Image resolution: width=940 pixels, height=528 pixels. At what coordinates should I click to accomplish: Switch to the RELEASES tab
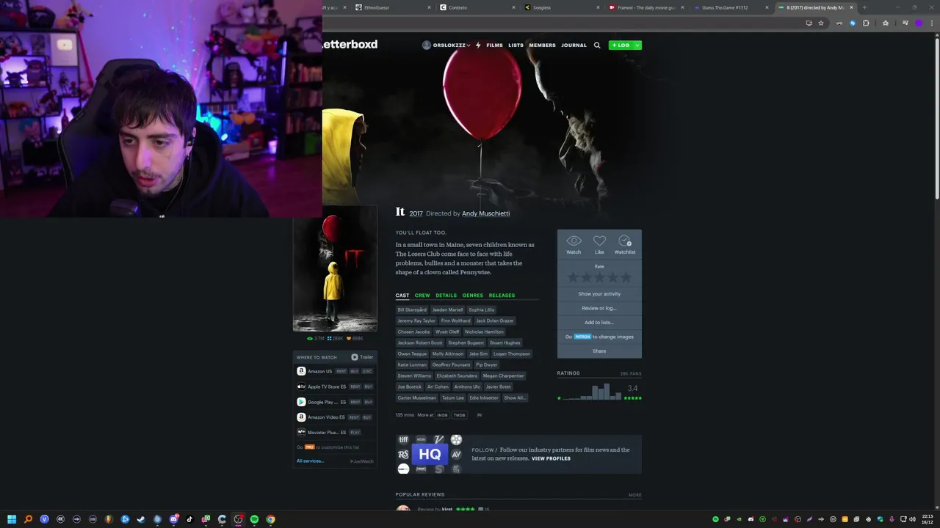[502, 295]
